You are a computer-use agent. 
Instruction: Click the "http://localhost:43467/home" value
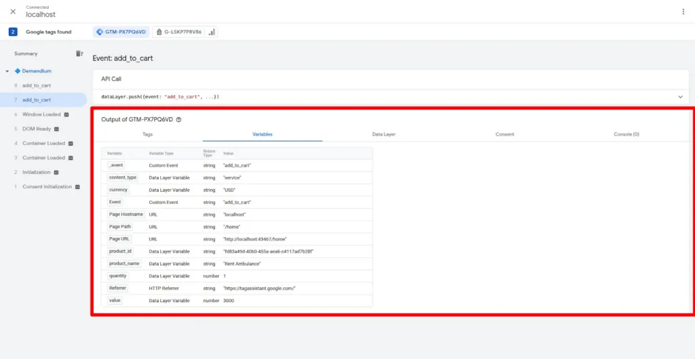click(255, 239)
